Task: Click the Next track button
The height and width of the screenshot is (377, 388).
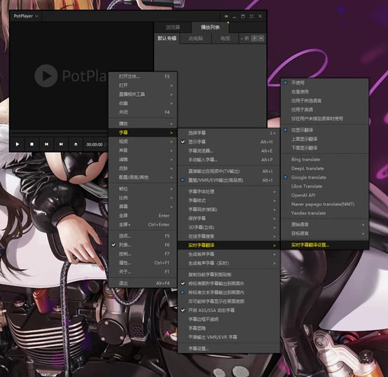Action: point(61,144)
